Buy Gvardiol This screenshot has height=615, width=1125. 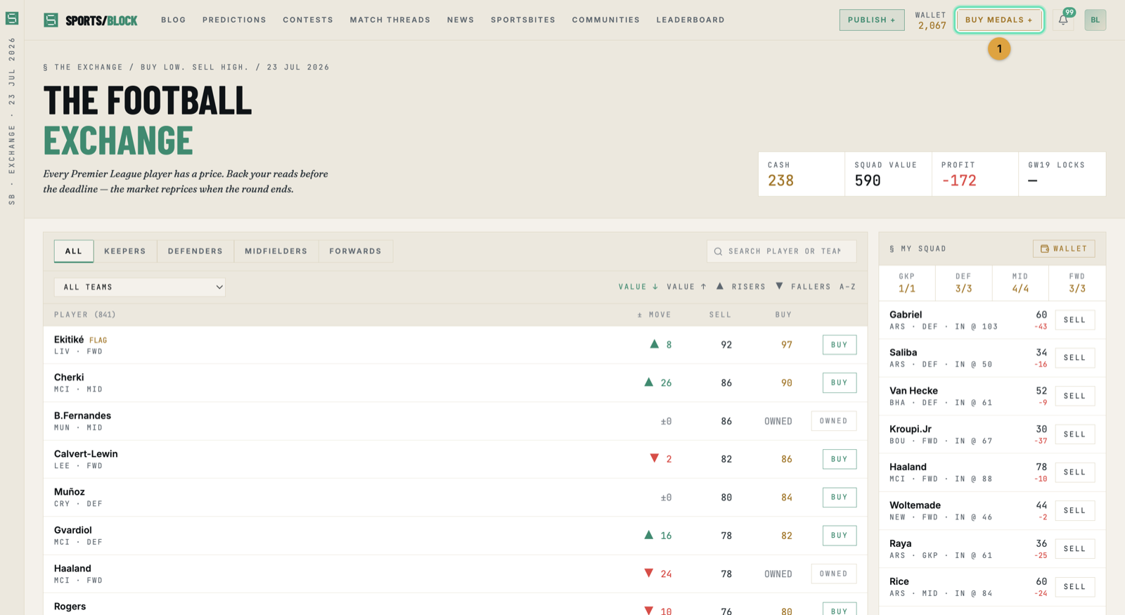tap(840, 536)
